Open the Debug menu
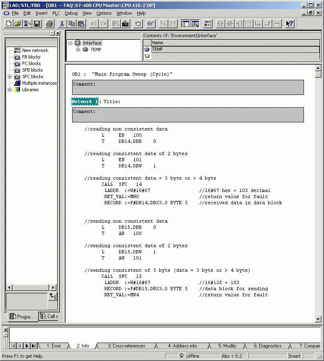 71,13
